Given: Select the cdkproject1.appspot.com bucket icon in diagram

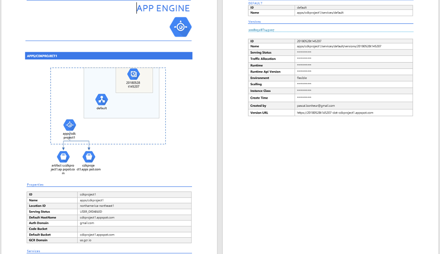Looking at the screenshot, I should 89,157.
